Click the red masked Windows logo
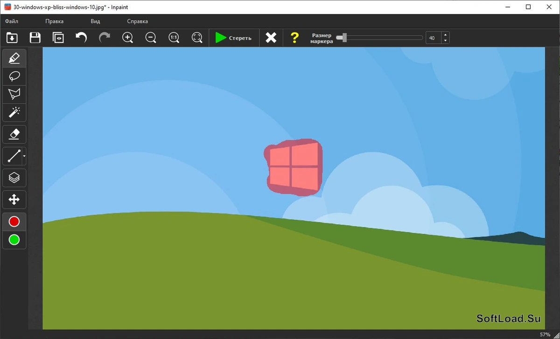 pos(293,167)
